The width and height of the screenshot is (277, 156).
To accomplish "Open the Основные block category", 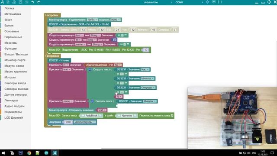I will click(x=12, y=31).
